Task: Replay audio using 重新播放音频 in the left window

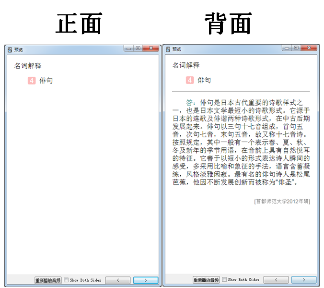Action: [x=48, y=280]
